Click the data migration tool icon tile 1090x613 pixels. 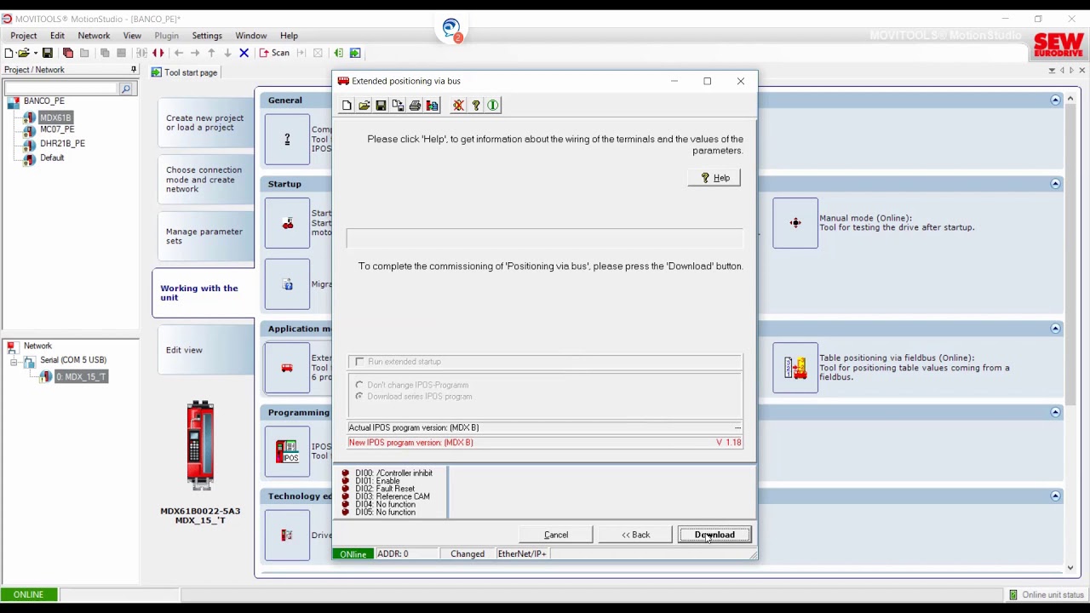[x=287, y=284]
